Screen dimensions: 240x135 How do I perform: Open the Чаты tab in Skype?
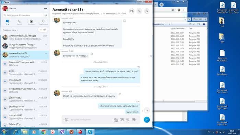[7, 22]
